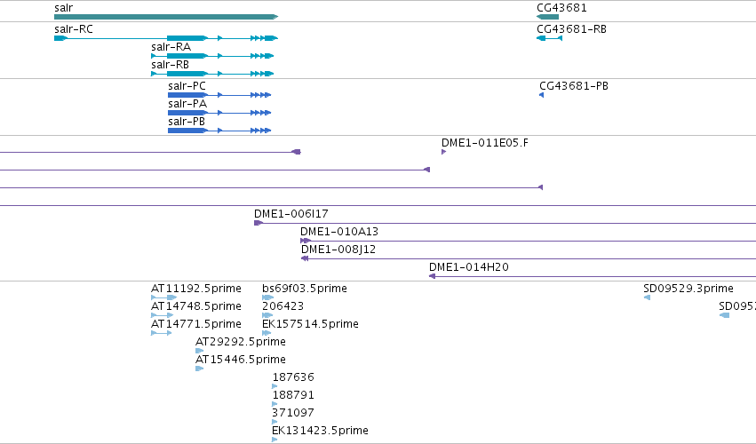Select the 206423 EST arrow glyph

[267, 315]
